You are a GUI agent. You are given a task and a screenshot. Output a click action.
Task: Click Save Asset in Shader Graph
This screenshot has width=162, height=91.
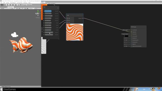45,4
